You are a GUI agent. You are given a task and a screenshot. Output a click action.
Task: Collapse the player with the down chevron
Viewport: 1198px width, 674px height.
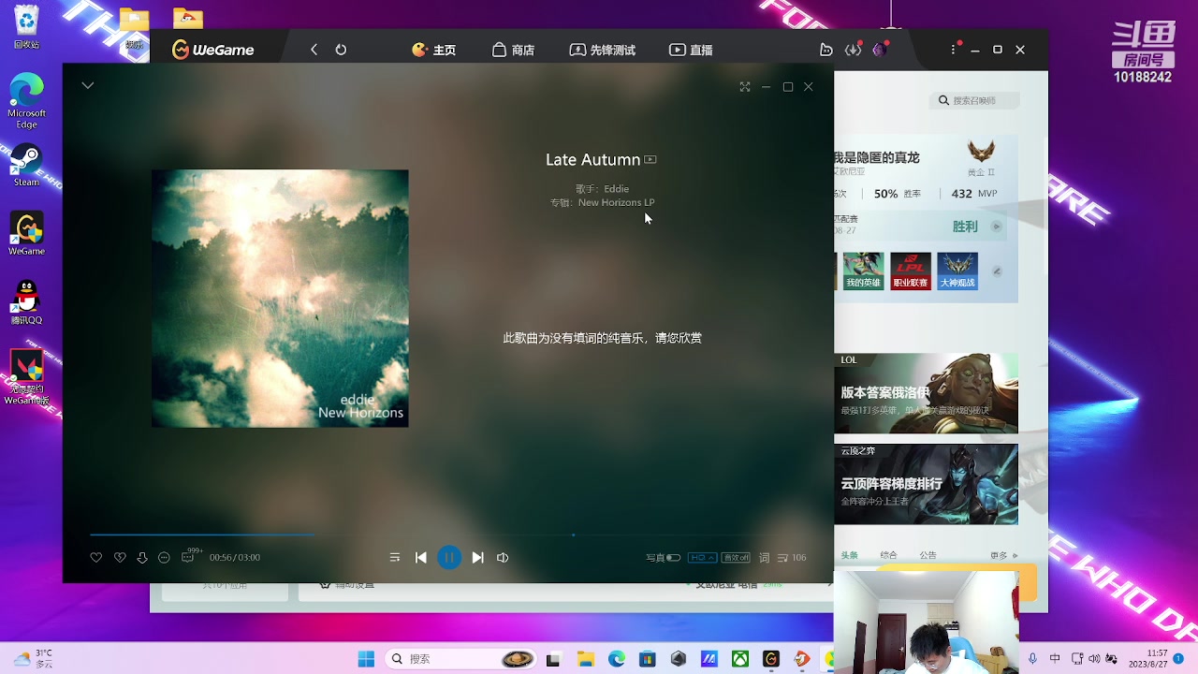88,85
